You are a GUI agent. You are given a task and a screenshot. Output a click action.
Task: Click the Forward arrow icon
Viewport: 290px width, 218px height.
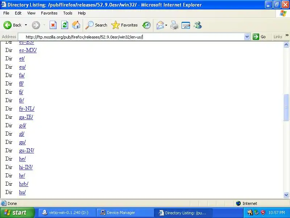pos(36,25)
